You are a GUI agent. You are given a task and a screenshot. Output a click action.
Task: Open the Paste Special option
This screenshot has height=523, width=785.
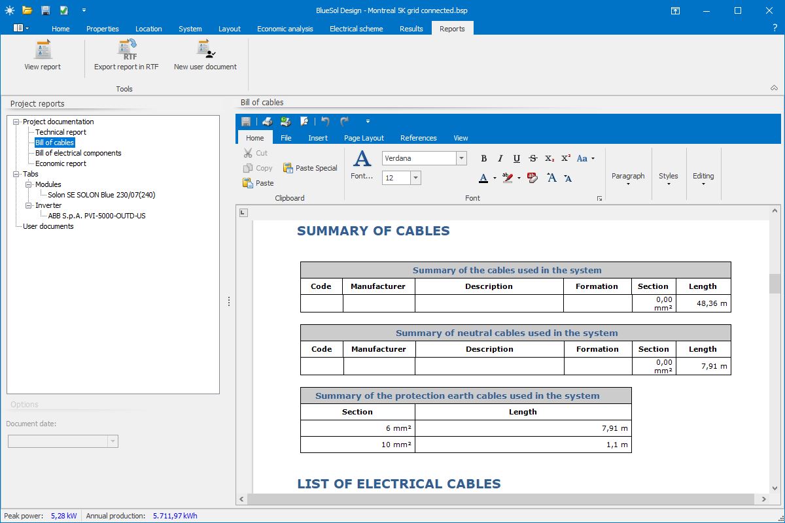click(310, 168)
